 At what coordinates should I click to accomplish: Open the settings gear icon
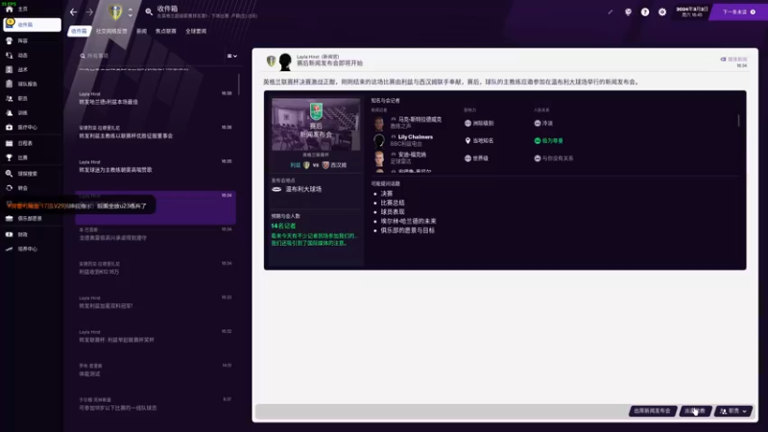pyautogui.click(x=662, y=12)
